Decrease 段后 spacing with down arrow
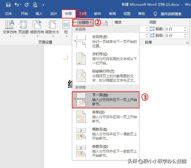This screenshot has width=191, height=168. (x=185, y=37)
